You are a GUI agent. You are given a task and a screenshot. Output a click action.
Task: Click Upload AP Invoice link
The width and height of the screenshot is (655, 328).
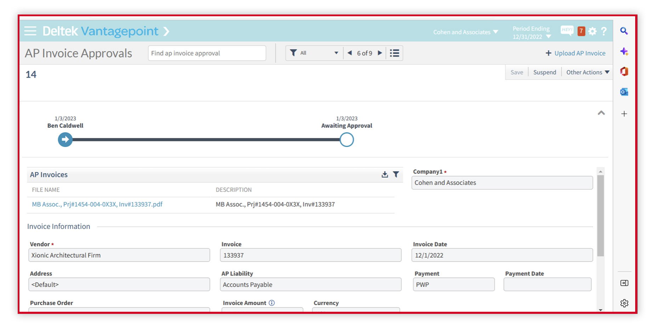tap(575, 53)
